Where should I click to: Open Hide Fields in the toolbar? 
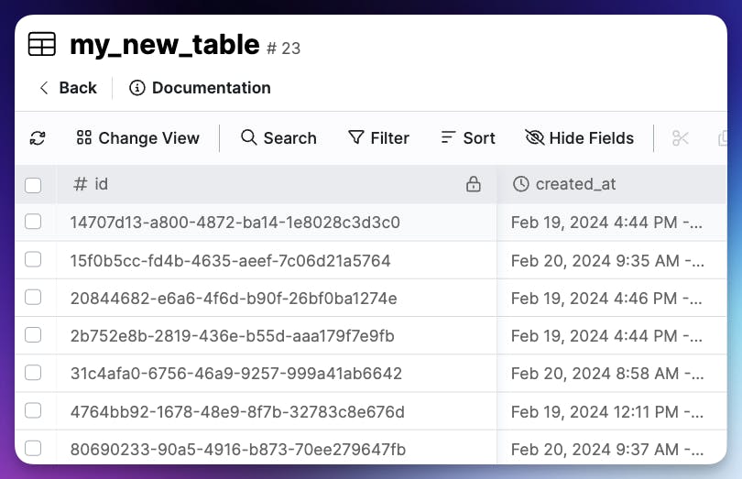point(580,138)
